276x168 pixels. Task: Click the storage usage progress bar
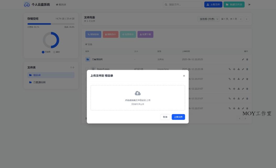coord(51,24)
